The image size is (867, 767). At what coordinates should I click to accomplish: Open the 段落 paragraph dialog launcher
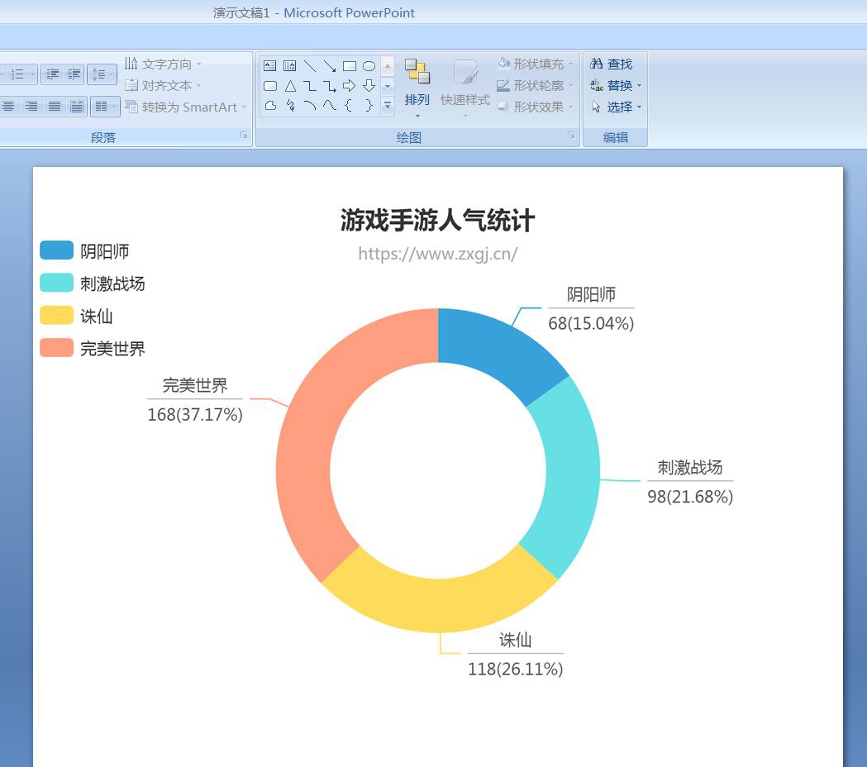click(x=244, y=136)
